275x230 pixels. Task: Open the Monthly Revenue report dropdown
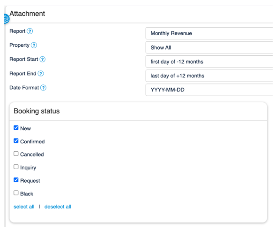coord(209,33)
